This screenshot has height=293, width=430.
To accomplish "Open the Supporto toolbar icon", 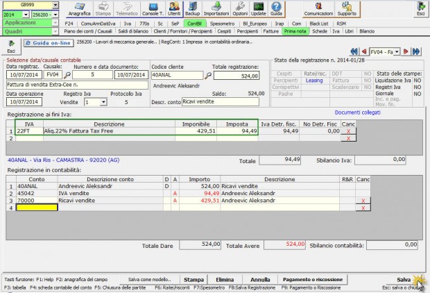I will coord(347,9).
